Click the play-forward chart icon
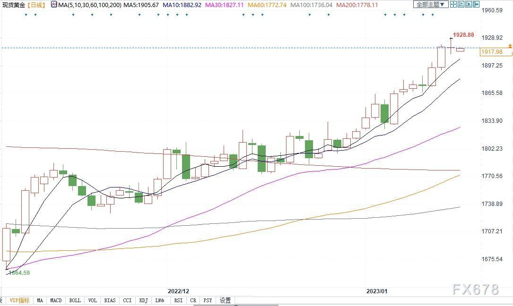Viewport: 513px width, 306px height. (x=469, y=5)
